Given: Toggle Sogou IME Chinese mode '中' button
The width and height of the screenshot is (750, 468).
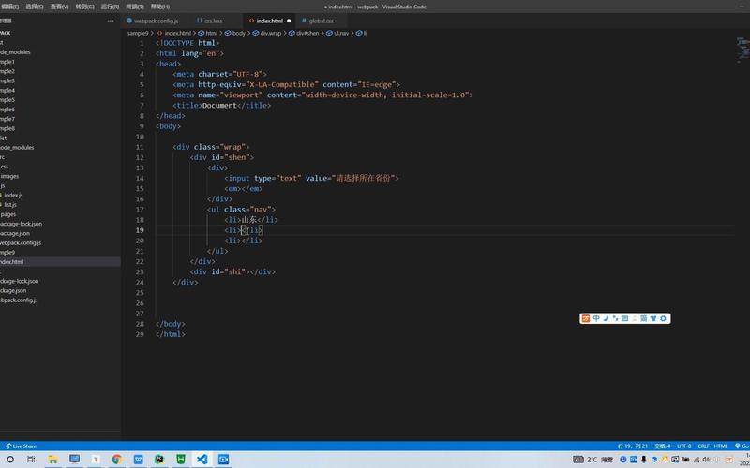Looking at the screenshot, I should pos(596,318).
